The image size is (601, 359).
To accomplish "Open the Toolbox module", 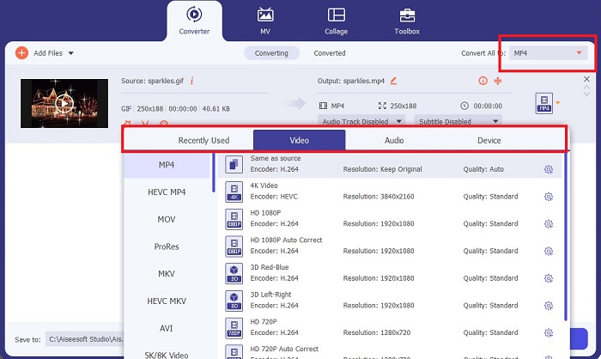I will (406, 21).
